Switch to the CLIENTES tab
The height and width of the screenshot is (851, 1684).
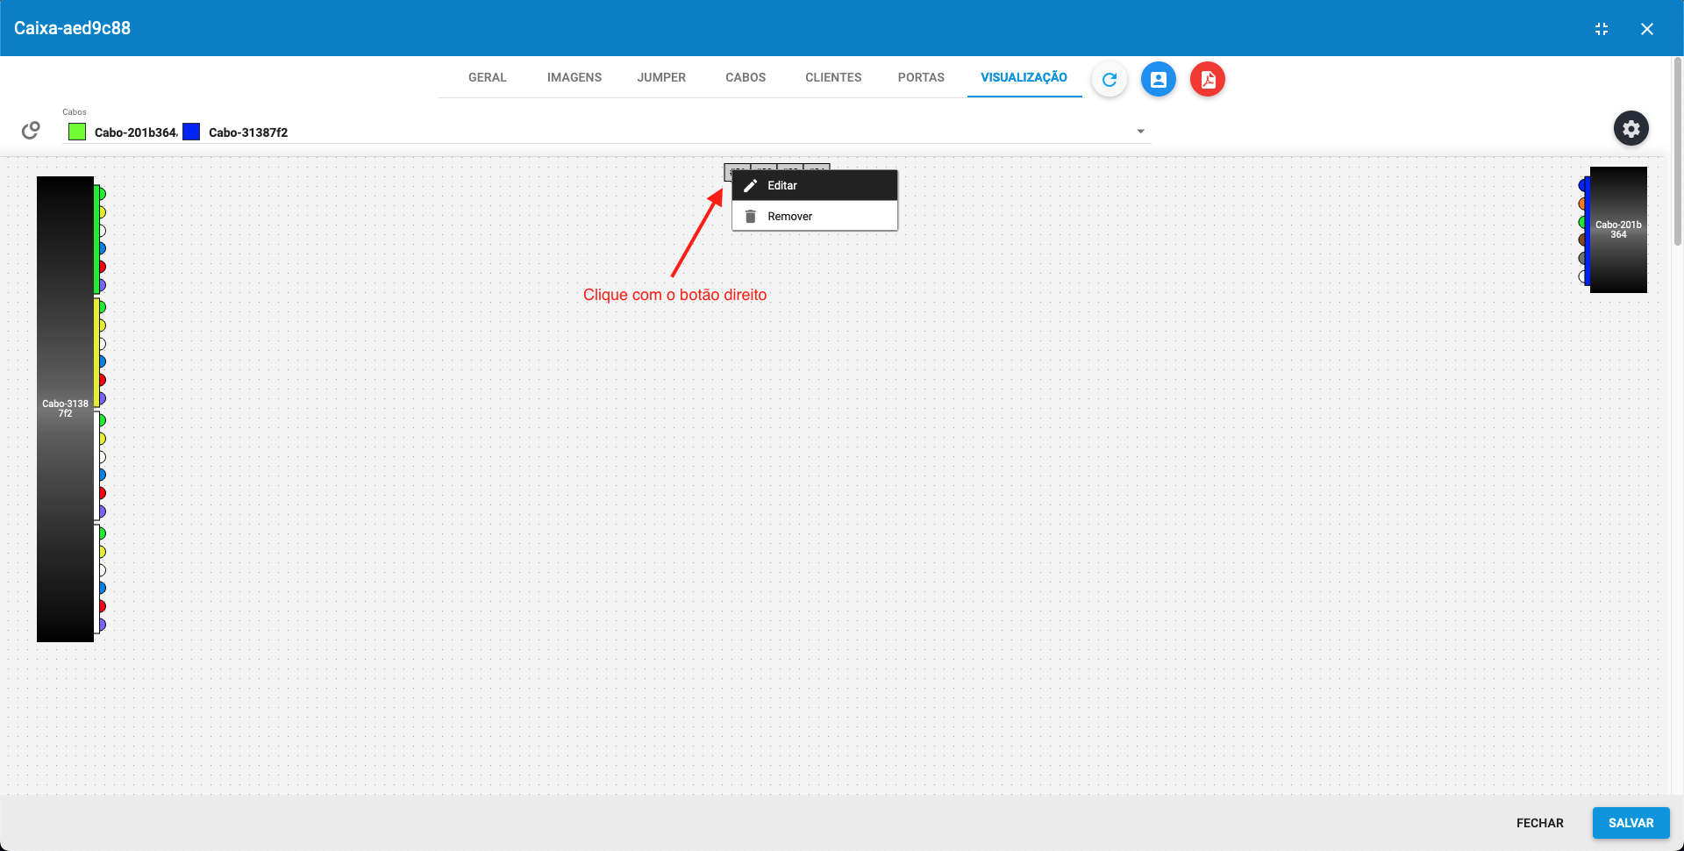[x=833, y=77]
